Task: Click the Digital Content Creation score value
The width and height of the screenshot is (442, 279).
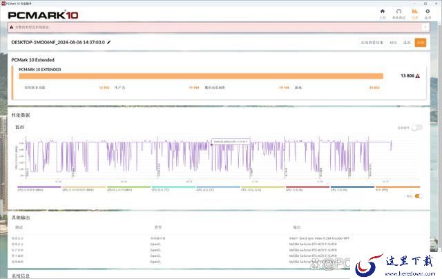Action: coord(284,88)
